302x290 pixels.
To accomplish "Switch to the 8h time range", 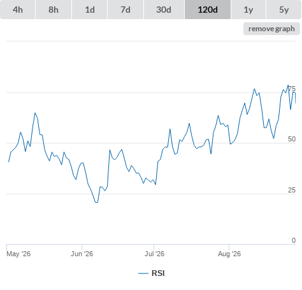I will 54,10.
